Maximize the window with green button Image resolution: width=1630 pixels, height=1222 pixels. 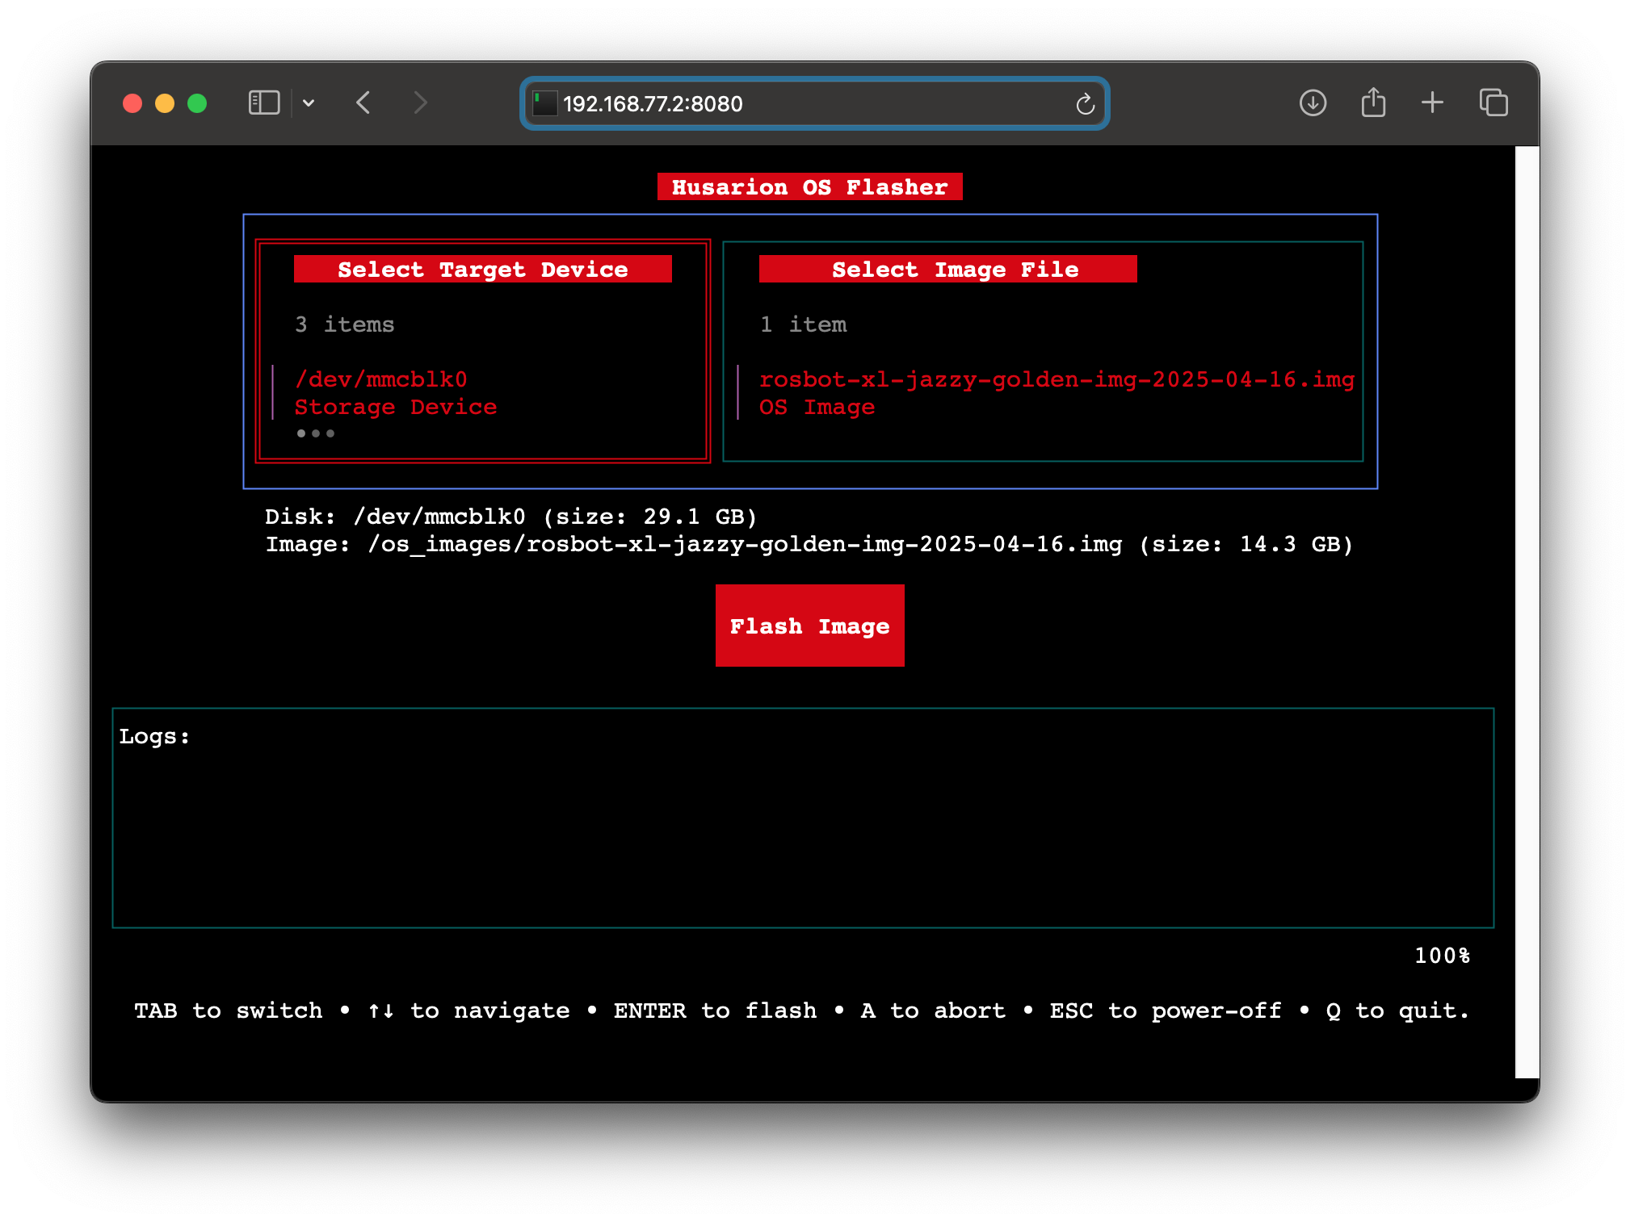tap(197, 103)
